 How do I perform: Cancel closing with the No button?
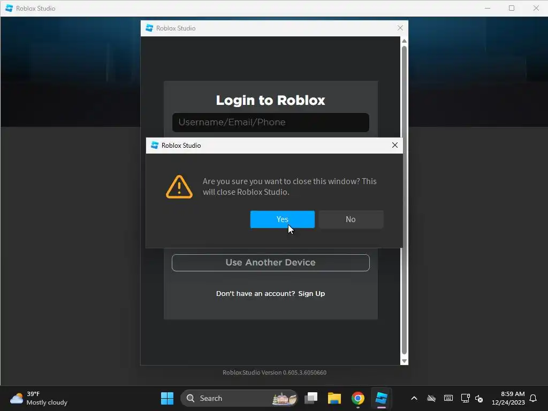(x=351, y=219)
